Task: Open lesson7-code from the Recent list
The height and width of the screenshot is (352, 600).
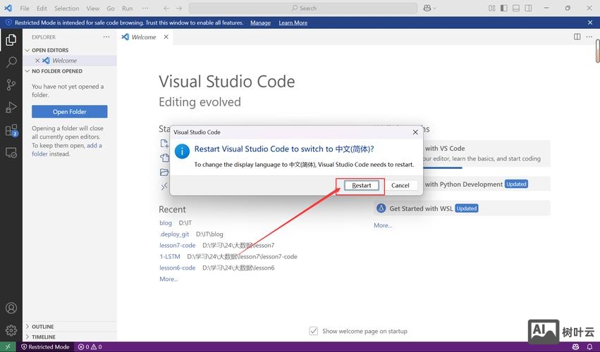Action: coord(177,245)
